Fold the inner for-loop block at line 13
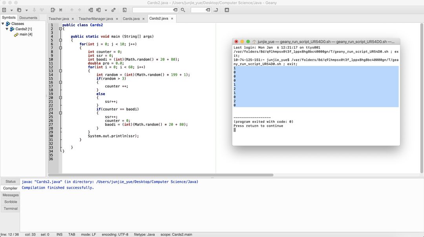This screenshot has height=237, width=424. coord(60,71)
